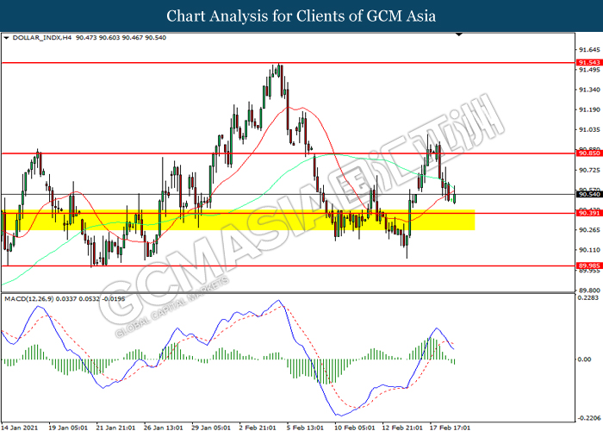Select the MACD(12,26,9) indicator label
603x431 pixels.
[28, 298]
